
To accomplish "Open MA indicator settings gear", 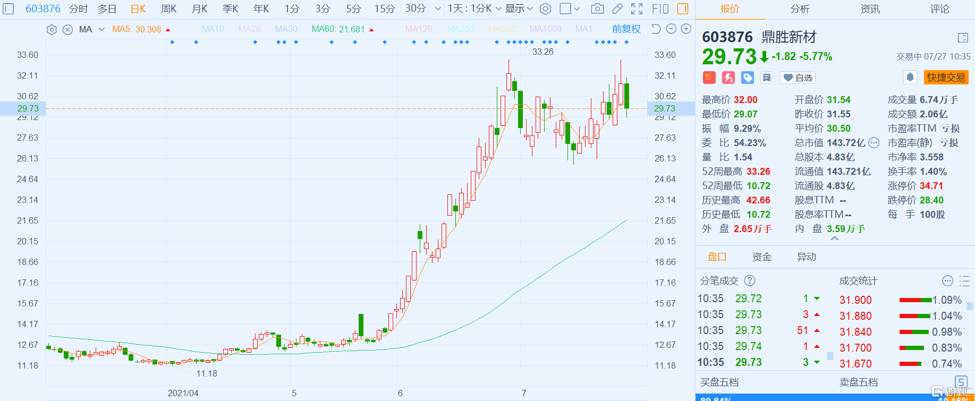I will pyautogui.click(x=52, y=30).
